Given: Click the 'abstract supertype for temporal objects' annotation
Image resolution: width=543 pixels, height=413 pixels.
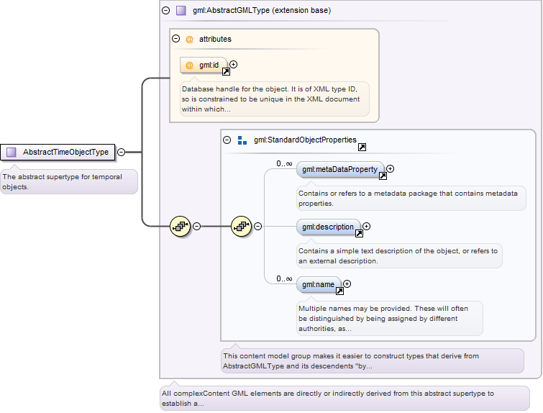Looking at the screenshot, I should pyautogui.click(x=69, y=182).
